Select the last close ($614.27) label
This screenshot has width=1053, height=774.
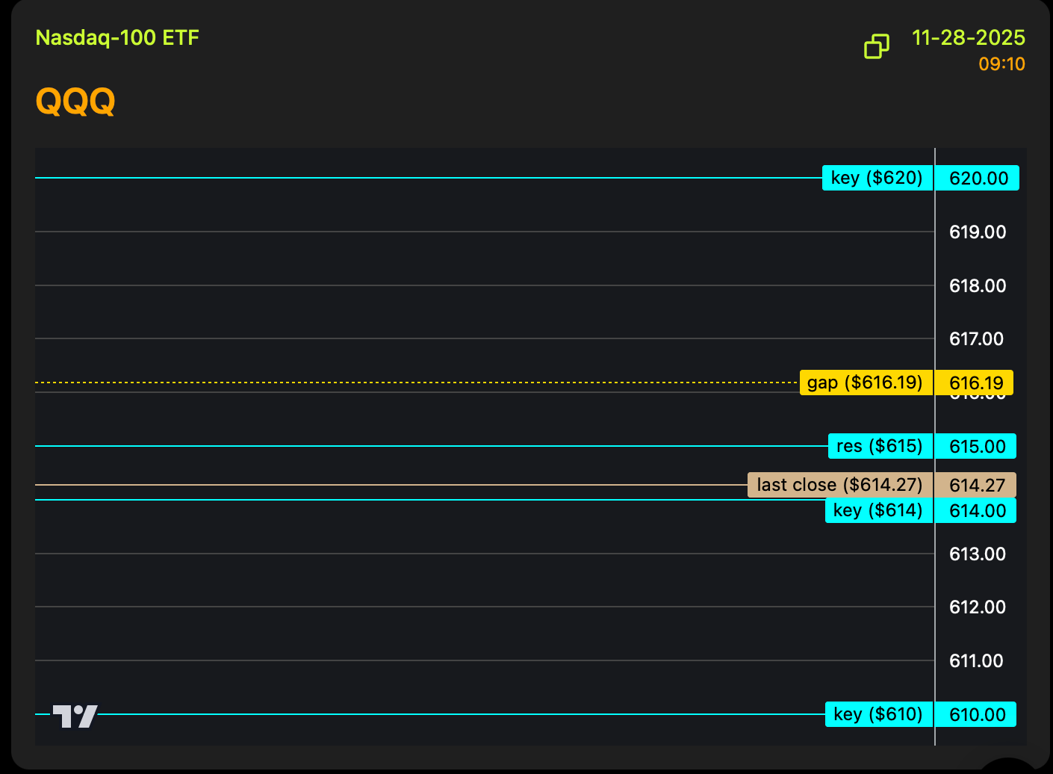[839, 485]
